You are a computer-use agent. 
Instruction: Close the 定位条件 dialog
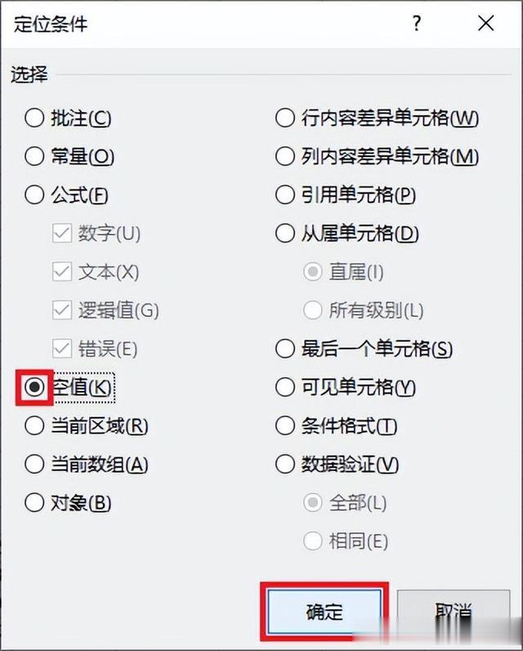tap(485, 23)
